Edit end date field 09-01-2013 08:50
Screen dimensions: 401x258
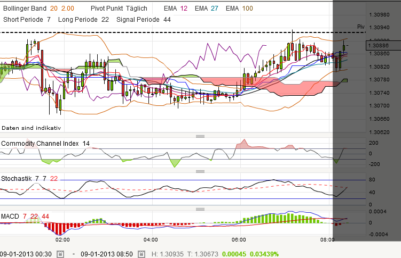107,254
